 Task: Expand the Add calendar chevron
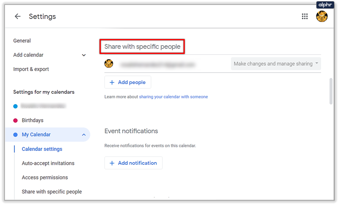84,55
